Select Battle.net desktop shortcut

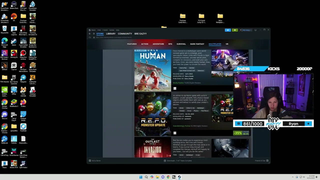click(x=4, y=140)
